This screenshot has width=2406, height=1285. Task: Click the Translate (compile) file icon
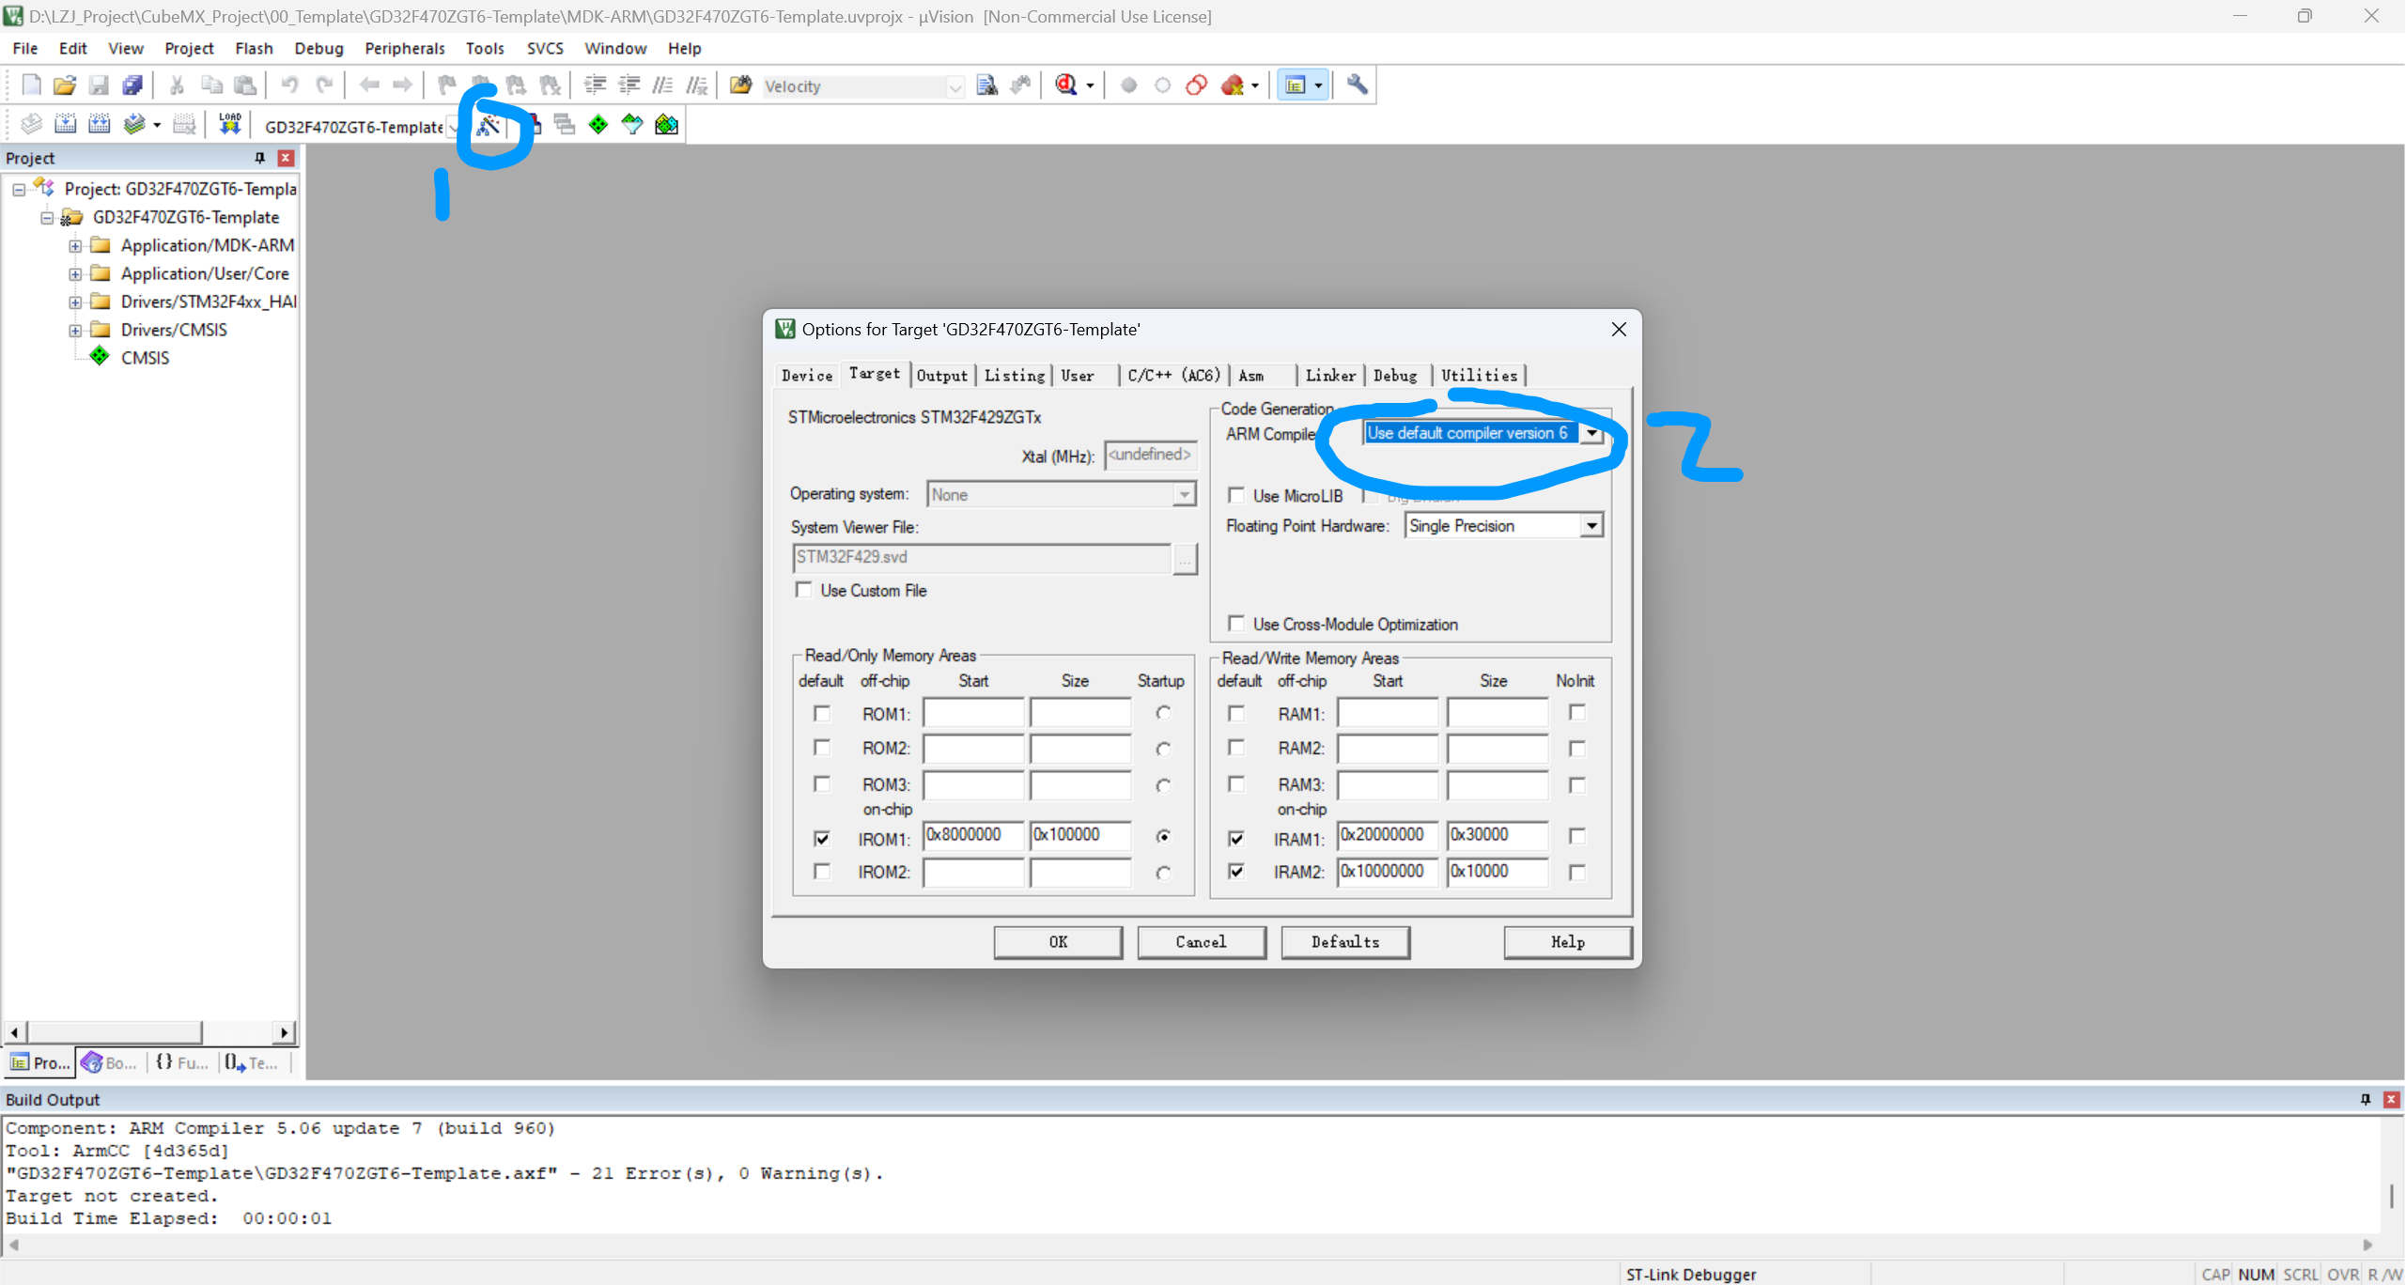pos(31,125)
